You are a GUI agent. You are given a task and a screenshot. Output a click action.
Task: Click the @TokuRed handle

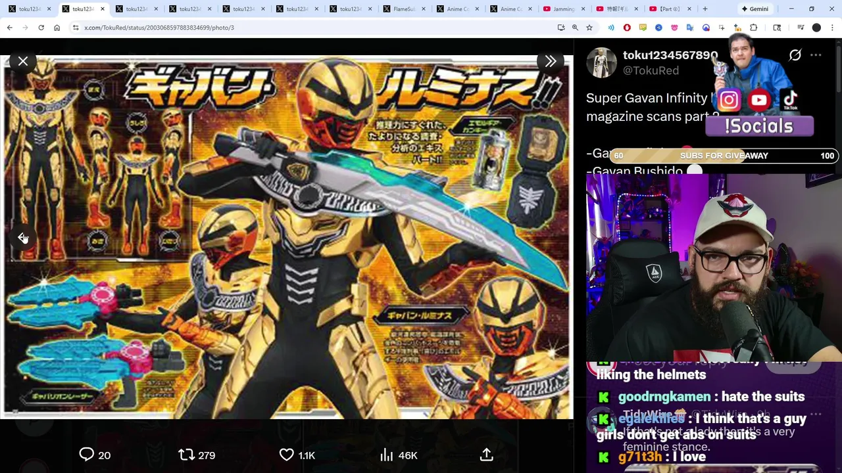[x=651, y=70]
